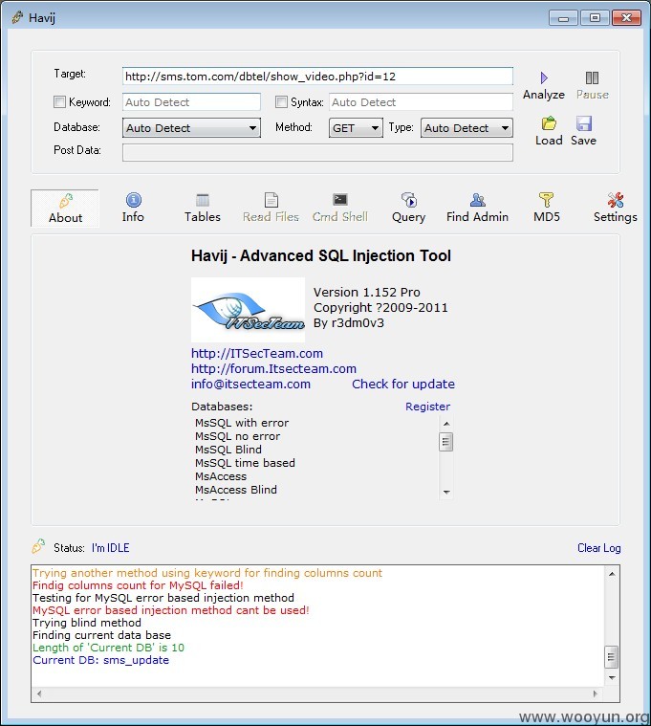Click the Databases list scrollbar thumb
Viewport: 651px width, 726px height.
pos(446,441)
